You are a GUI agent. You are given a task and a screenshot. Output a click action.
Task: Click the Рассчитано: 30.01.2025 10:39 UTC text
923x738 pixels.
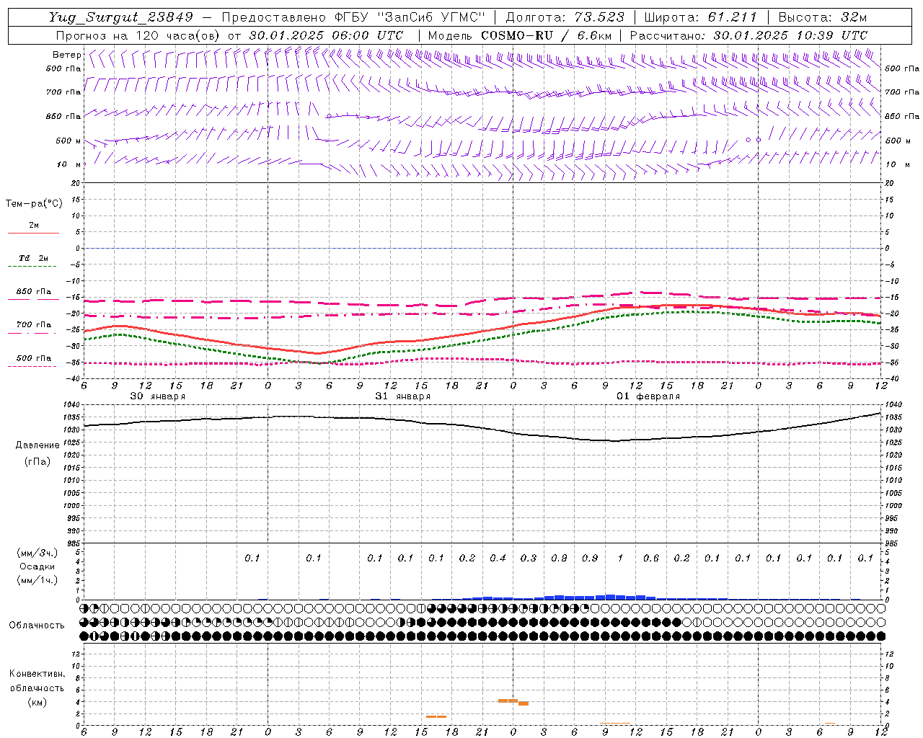click(x=748, y=35)
